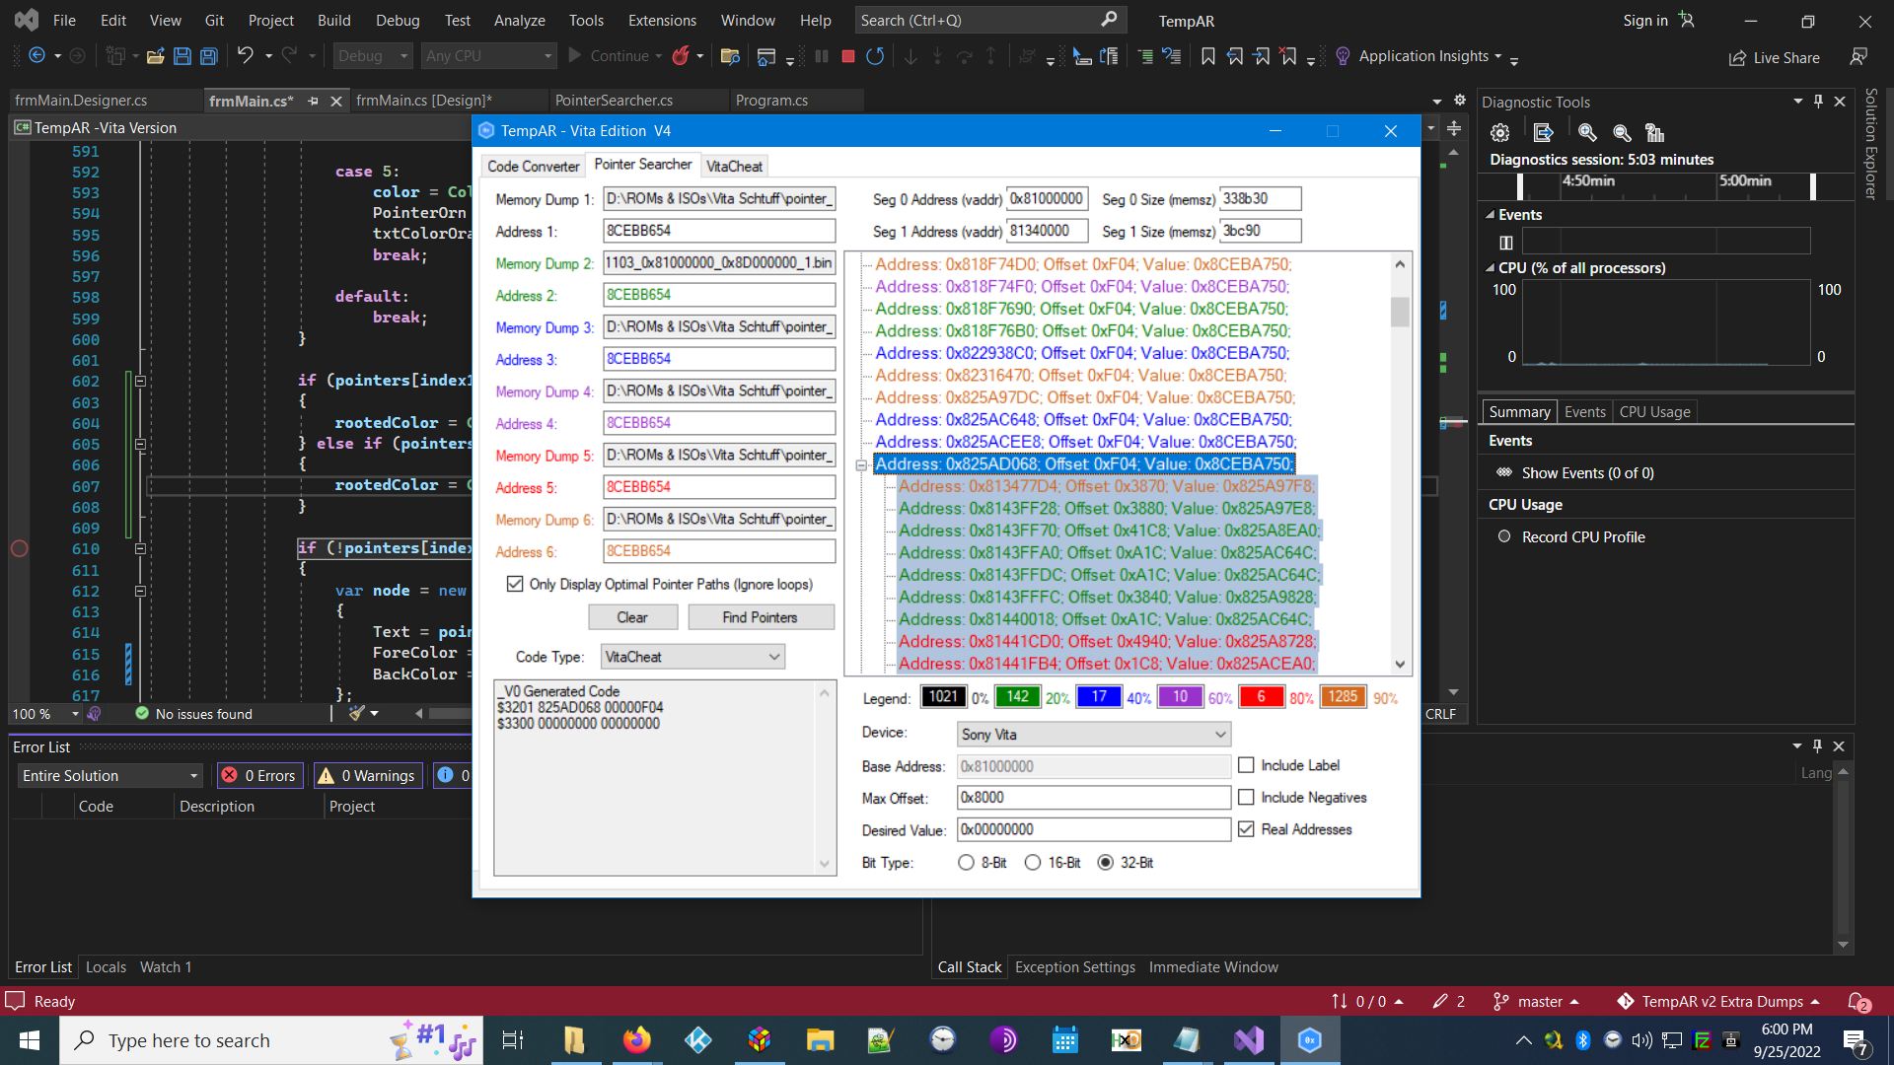Click the Break All pause icon
The width and height of the screenshot is (1894, 1065).
click(x=821, y=56)
